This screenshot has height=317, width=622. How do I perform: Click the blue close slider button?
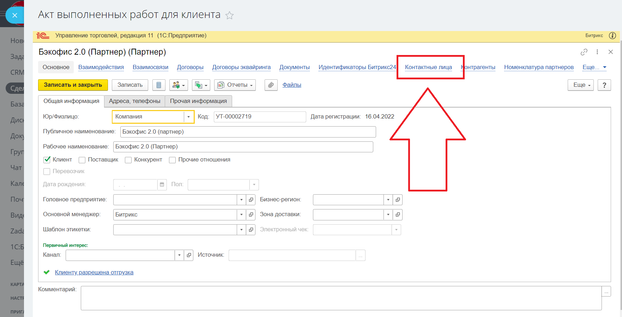click(x=14, y=15)
